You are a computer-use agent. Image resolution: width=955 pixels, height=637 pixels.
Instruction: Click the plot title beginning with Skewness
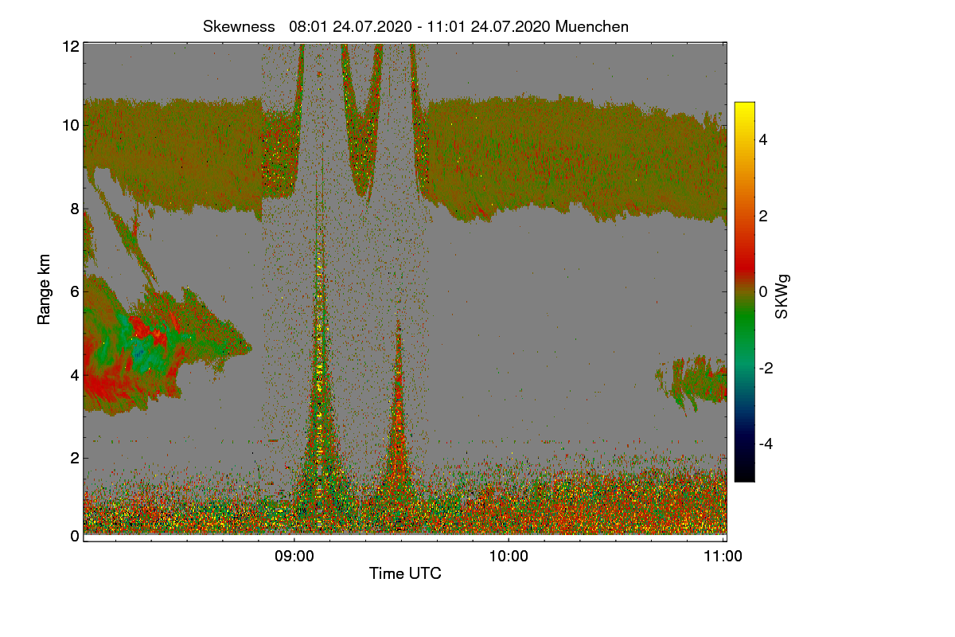[x=415, y=26]
